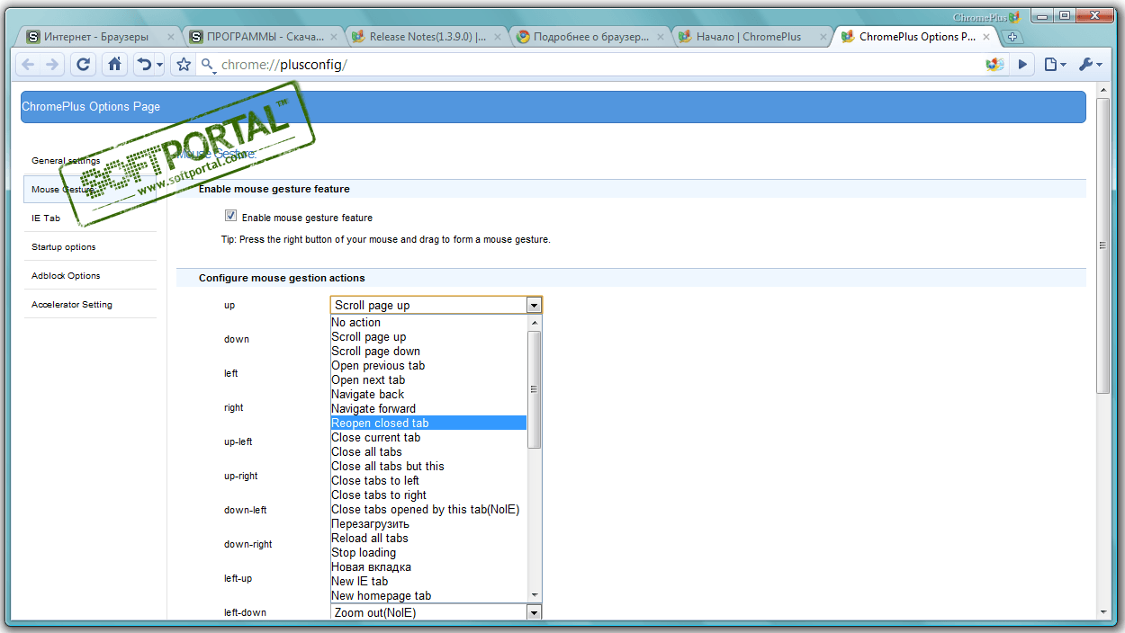The height and width of the screenshot is (633, 1125).
Task: Choose 'New IE tab' option
Action: click(x=428, y=581)
